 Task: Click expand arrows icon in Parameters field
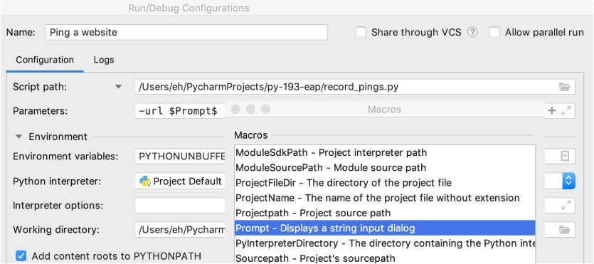click(x=566, y=111)
